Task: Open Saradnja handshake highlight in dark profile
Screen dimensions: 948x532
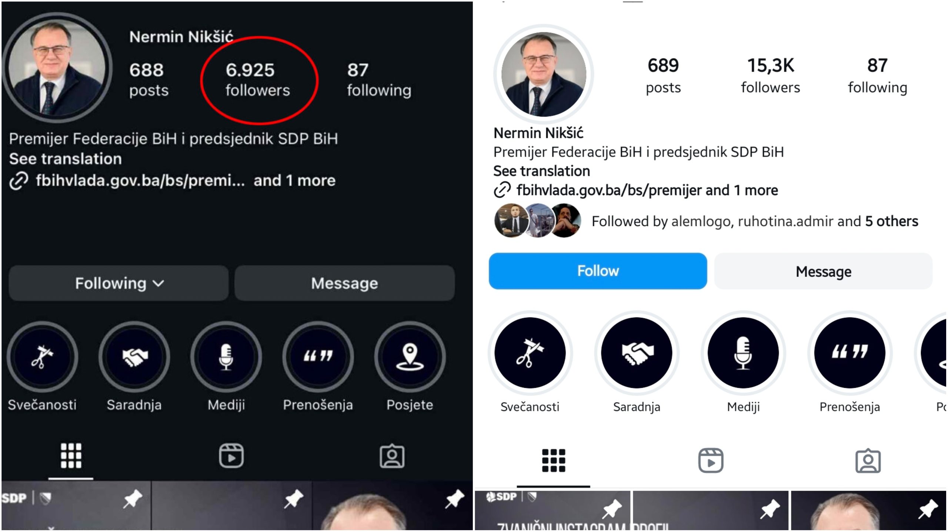Action: pos(134,357)
